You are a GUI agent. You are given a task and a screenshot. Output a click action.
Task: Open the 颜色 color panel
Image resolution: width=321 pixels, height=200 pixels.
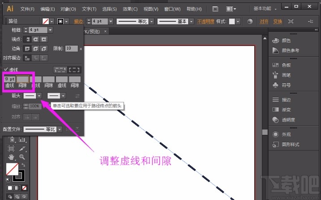pos(281,41)
